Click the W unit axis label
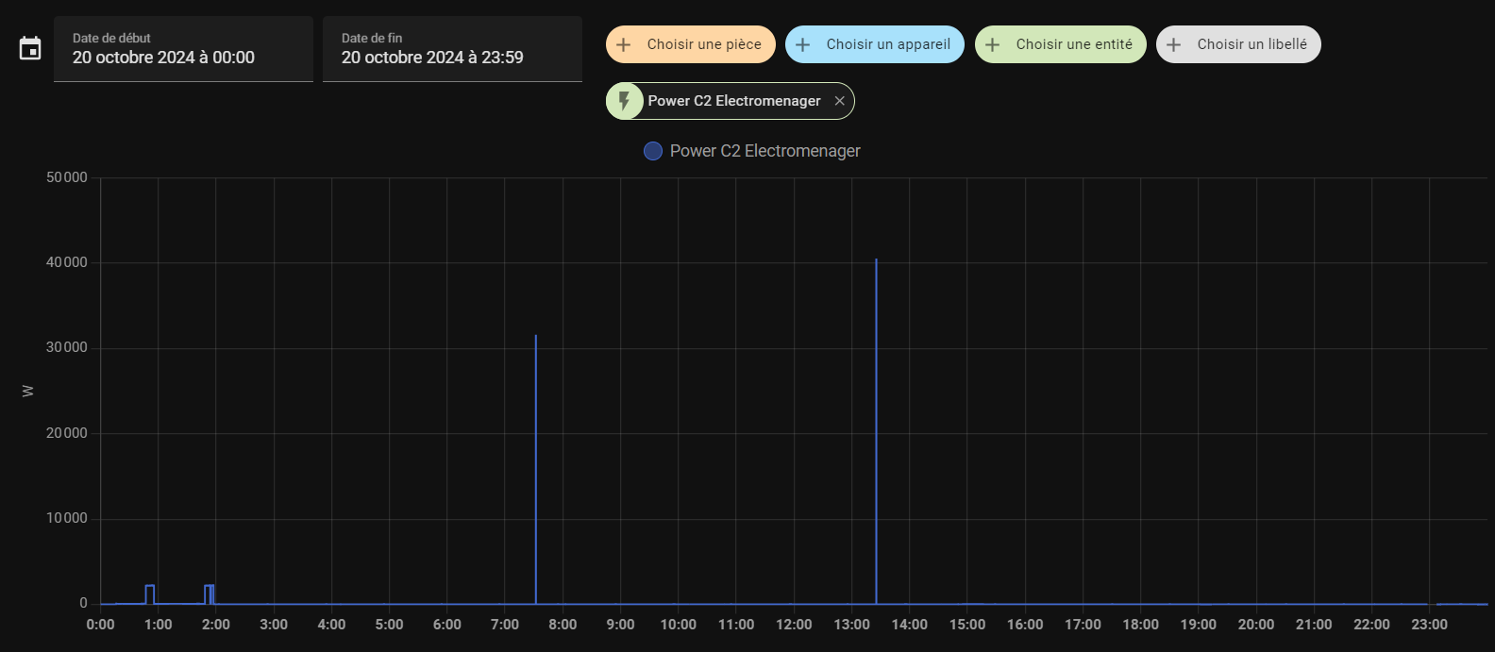 [x=28, y=391]
